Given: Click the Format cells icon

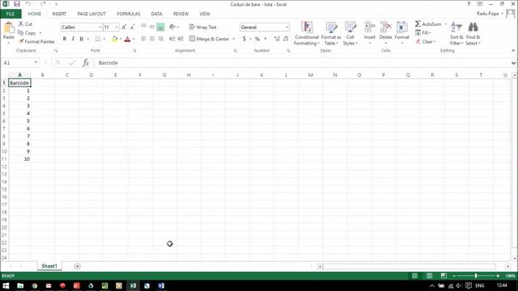Looking at the screenshot, I should 401,27.
